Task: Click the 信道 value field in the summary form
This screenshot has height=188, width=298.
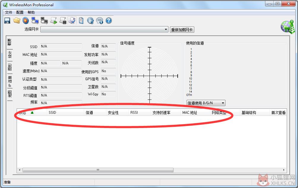Action: pyautogui.click(x=108, y=46)
